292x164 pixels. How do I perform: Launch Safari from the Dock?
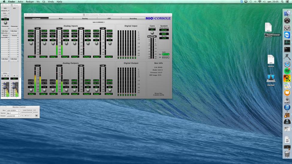(x=287, y=64)
